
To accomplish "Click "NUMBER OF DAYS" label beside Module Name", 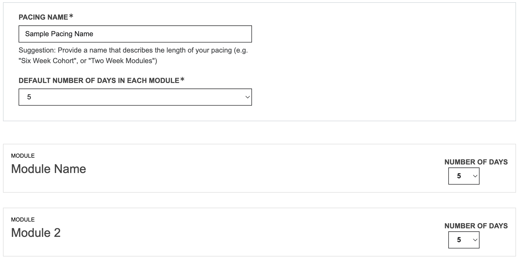I will (x=476, y=162).
